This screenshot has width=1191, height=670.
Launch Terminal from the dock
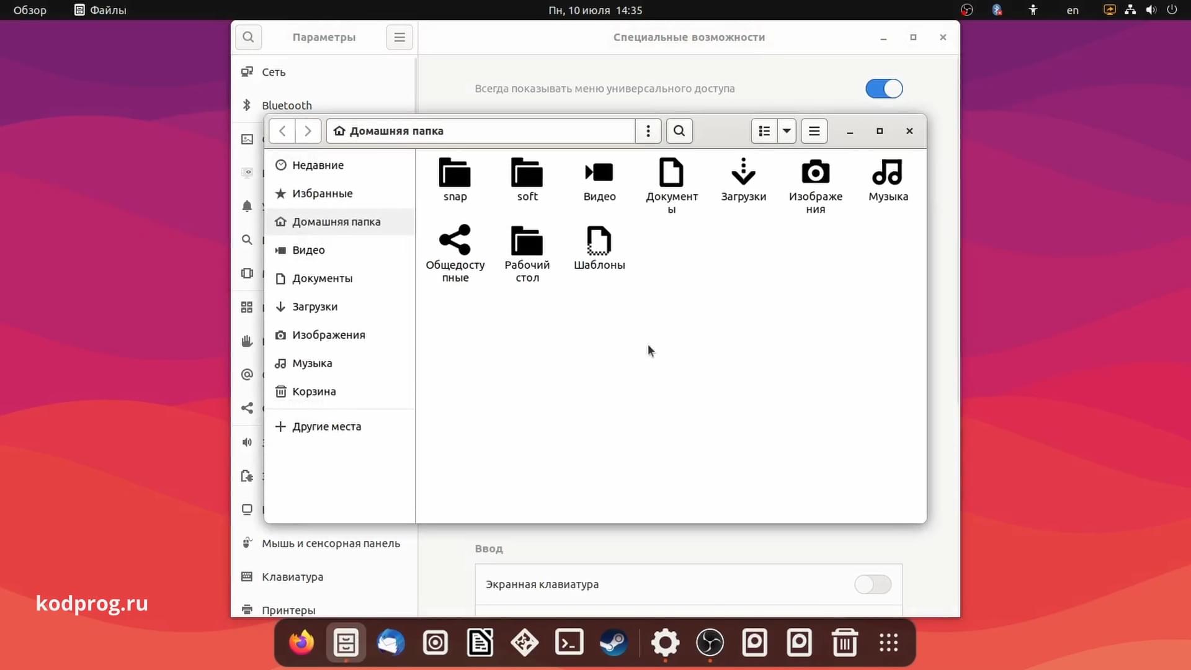(569, 643)
